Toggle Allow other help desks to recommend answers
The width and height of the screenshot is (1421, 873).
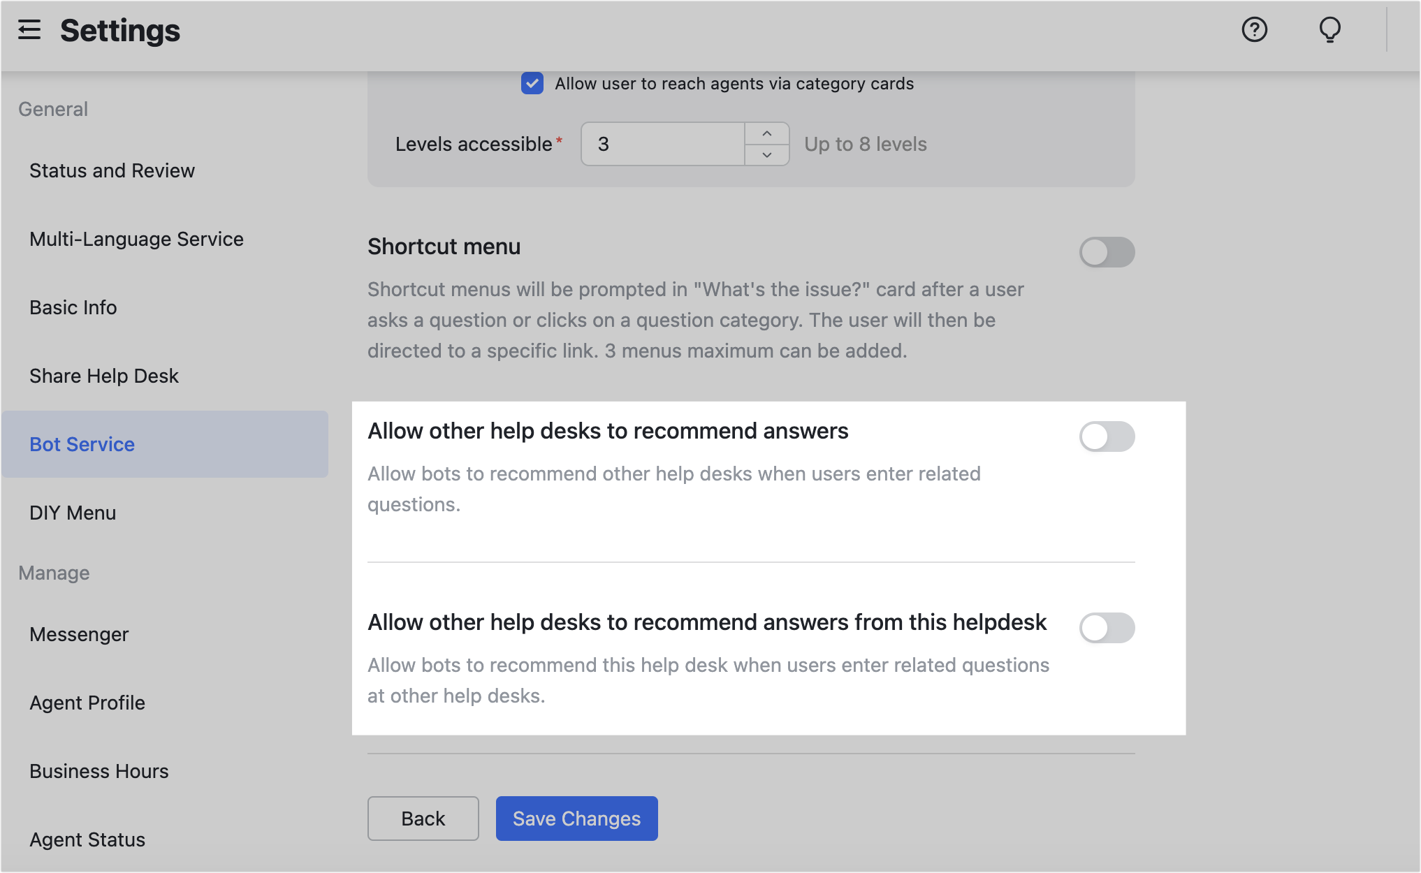pos(1107,436)
